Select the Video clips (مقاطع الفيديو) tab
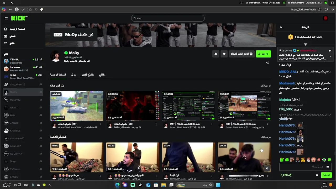The image size is (336, 189). tap(87, 75)
